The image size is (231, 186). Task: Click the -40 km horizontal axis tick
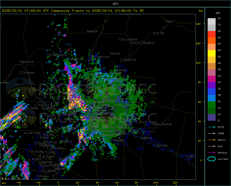point(19,182)
